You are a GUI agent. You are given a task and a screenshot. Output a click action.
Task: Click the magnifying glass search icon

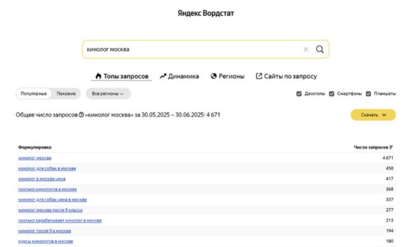point(320,49)
